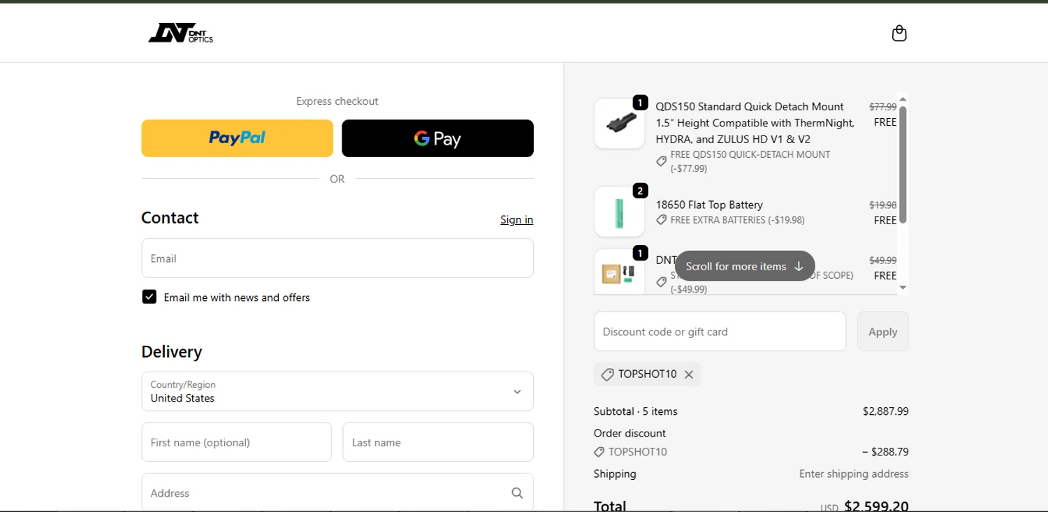
Task: Click the item list scrollbar up arrow
Action: [903, 99]
